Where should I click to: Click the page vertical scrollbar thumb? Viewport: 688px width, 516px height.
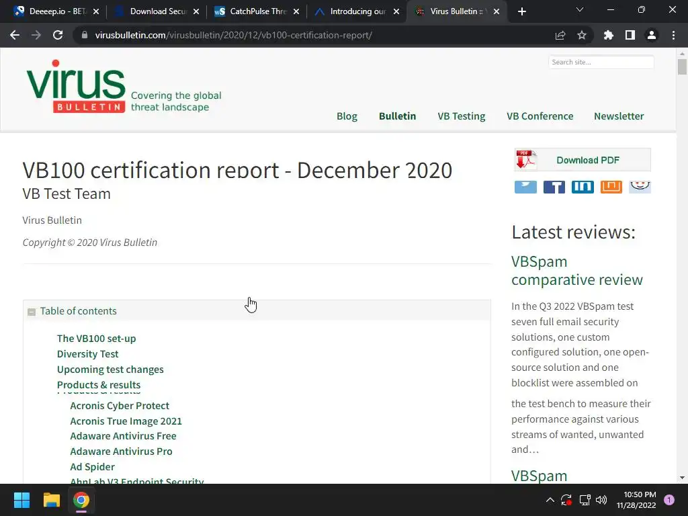(x=682, y=67)
